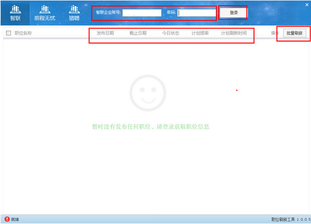311x224 pixels.
Task: Click the 计划刷新时间 column header
Action: tap(234, 33)
